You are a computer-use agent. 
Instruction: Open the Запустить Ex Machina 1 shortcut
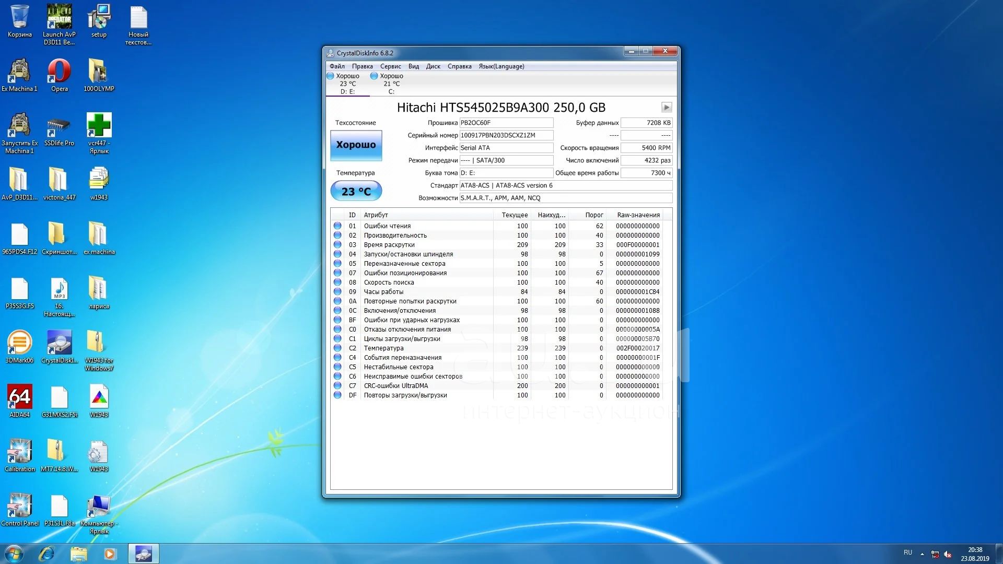pos(19,133)
